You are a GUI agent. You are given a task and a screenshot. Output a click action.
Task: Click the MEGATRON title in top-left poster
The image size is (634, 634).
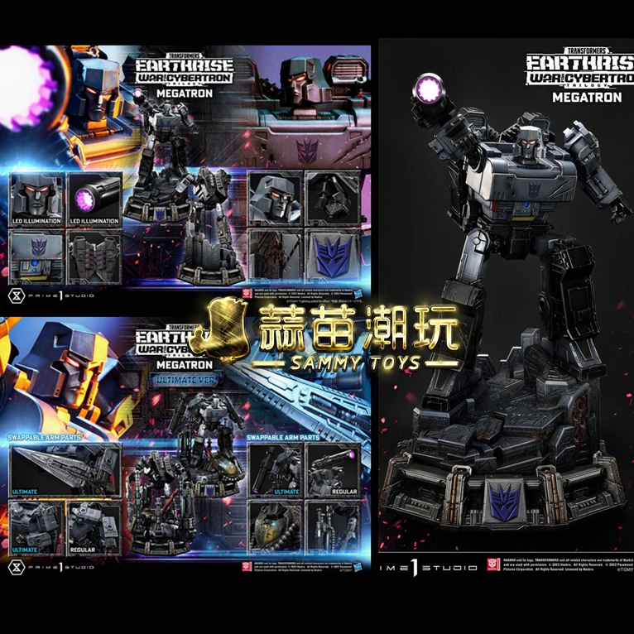click(x=185, y=94)
